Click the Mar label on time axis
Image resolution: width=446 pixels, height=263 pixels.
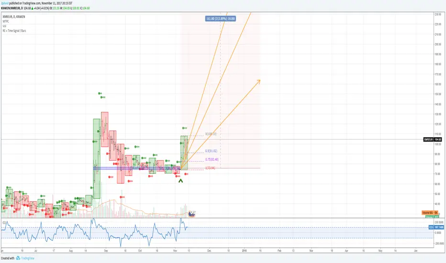pos(311,251)
